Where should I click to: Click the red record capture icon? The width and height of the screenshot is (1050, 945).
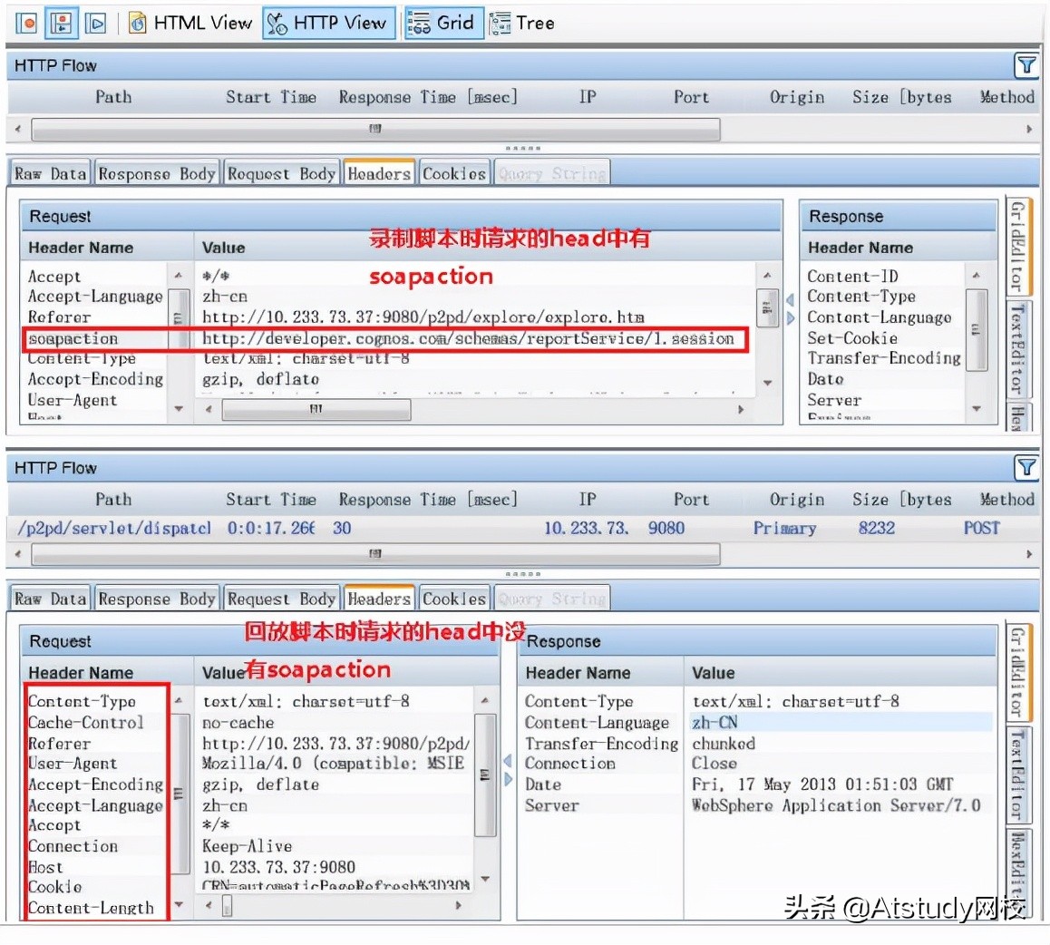(25, 23)
